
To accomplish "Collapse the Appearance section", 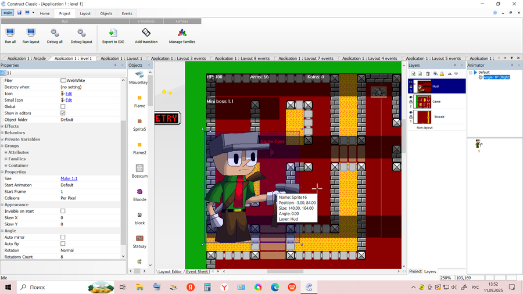I will tap(2, 205).
